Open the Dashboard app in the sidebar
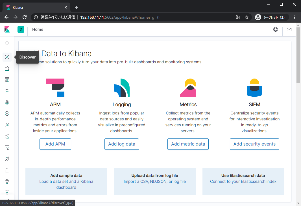 (7, 79)
